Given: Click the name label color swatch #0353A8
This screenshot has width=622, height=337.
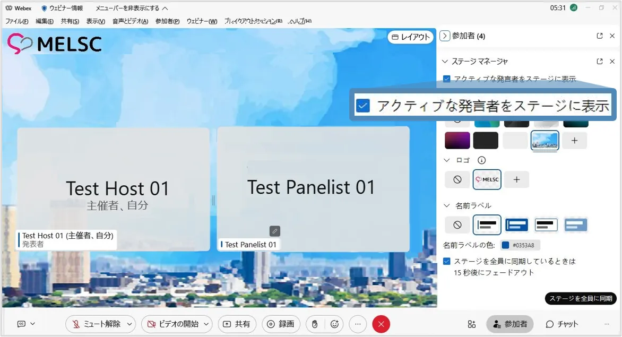Looking at the screenshot, I should pos(505,245).
